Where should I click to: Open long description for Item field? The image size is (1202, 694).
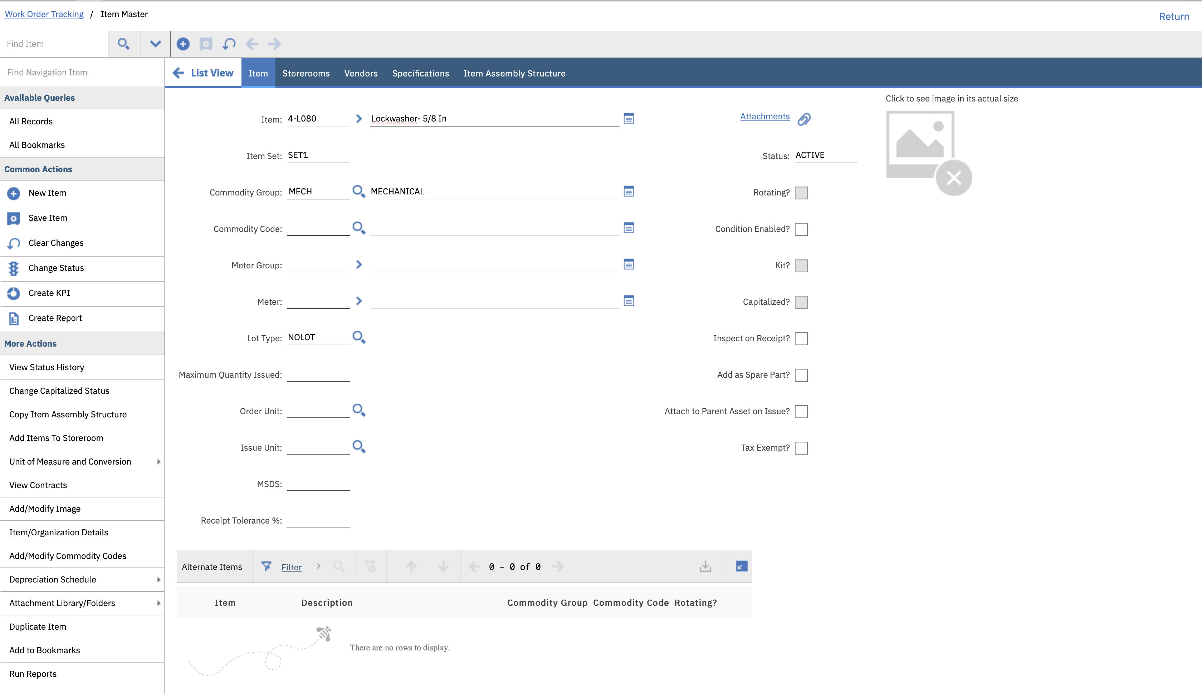(629, 119)
